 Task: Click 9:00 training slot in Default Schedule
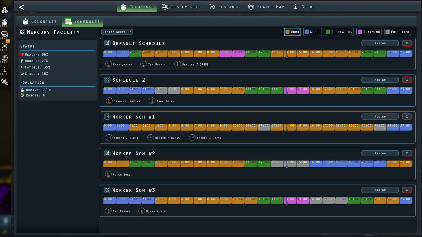[226, 53]
